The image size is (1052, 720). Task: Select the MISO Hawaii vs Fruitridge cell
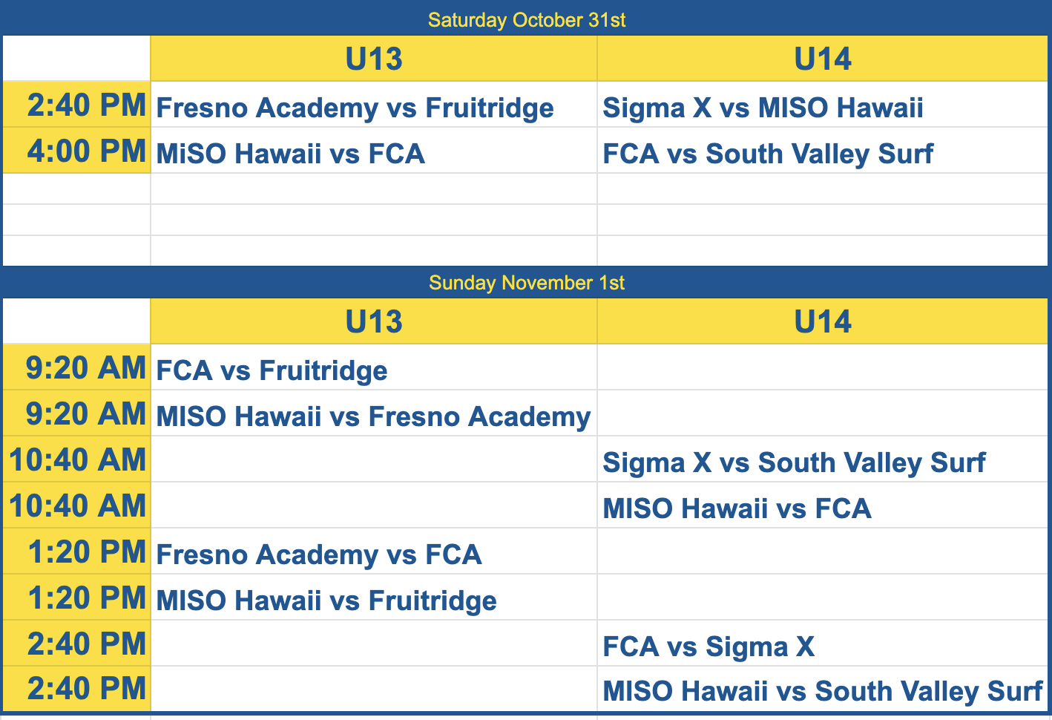point(374,598)
